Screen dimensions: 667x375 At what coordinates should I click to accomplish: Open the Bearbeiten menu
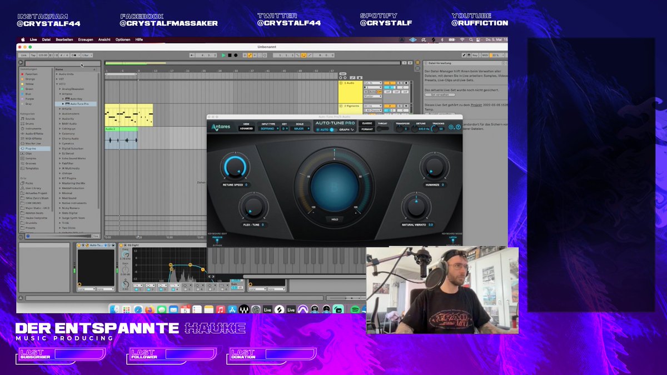[64, 39]
